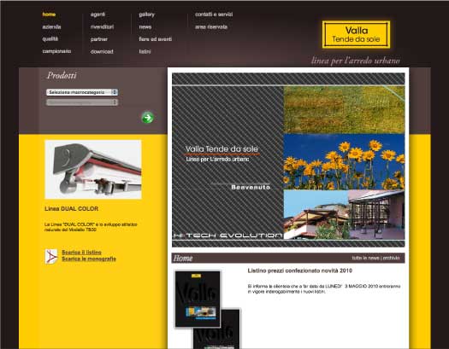This screenshot has height=349, width=449.
Task: Open the disabled second category dropdown
Action: pyautogui.click(x=82, y=102)
